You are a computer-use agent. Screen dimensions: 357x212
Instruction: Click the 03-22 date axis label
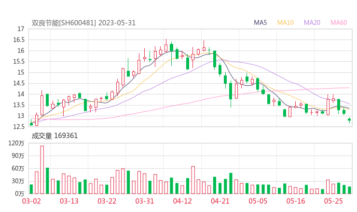107,201
